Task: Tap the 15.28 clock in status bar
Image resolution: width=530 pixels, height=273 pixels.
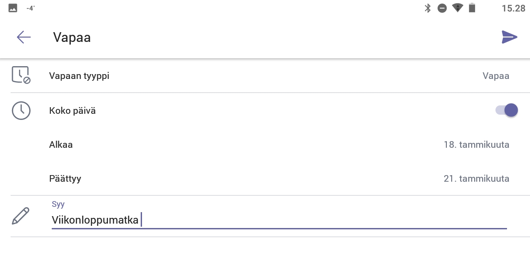Action: tap(513, 8)
